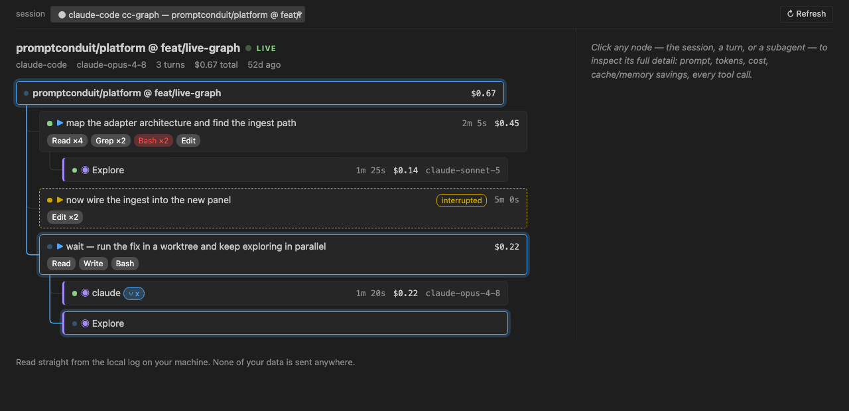849x411 pixels.
Task: Click 'claude-opus-4-8' label on the claude subagent row
Action: (x=463, y=293)
